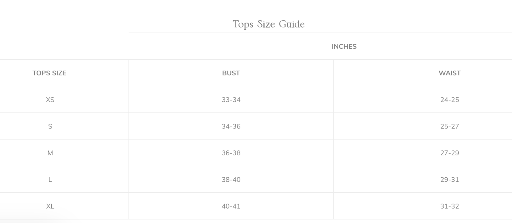The image size is (512, 223).
Task: Click the 29-31 waist value for L
Action: click(449, 180)
